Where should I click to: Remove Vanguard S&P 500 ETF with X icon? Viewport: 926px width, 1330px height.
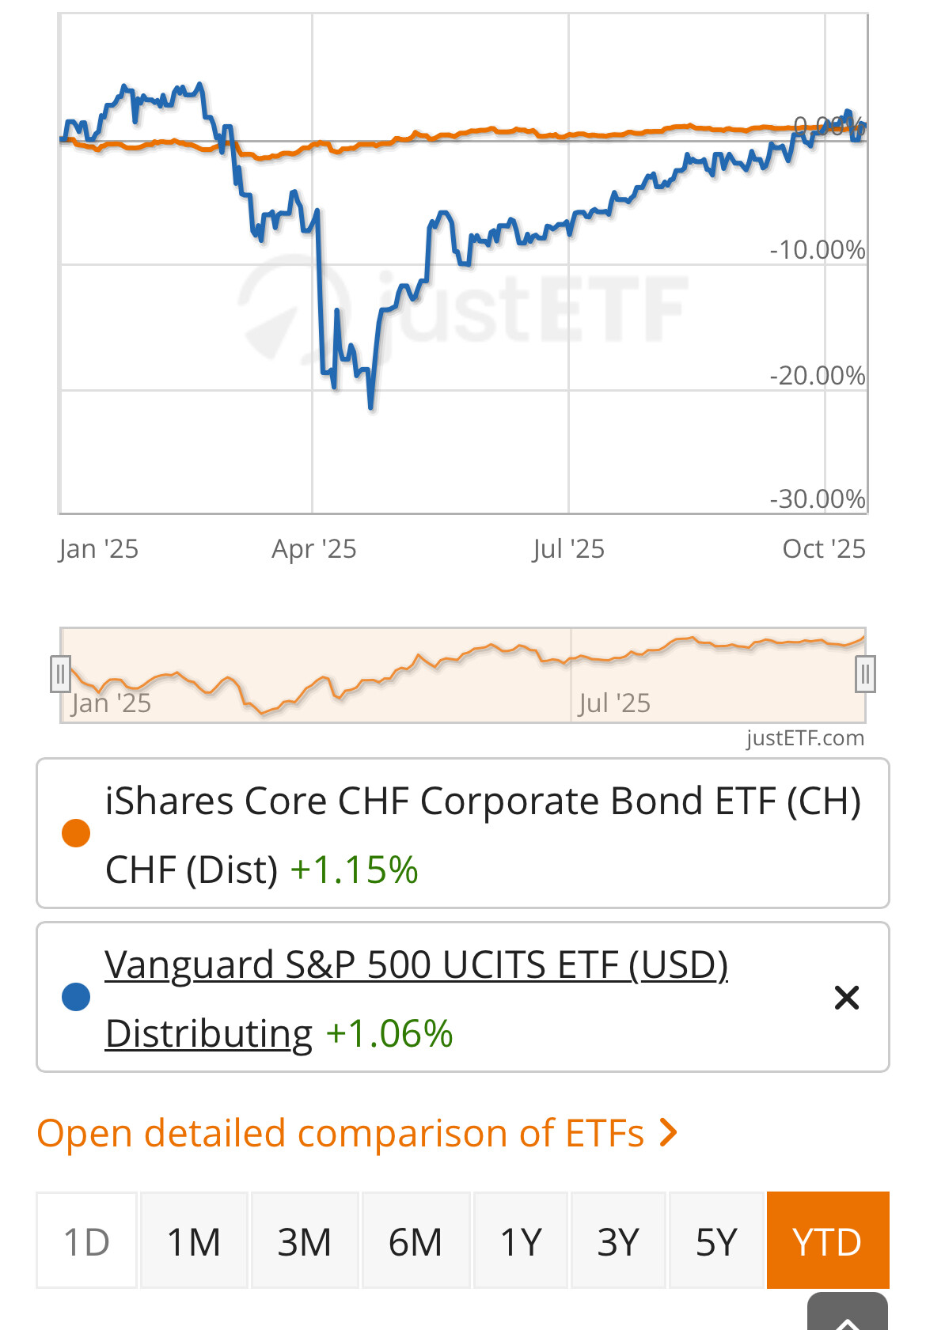(846, 998)
